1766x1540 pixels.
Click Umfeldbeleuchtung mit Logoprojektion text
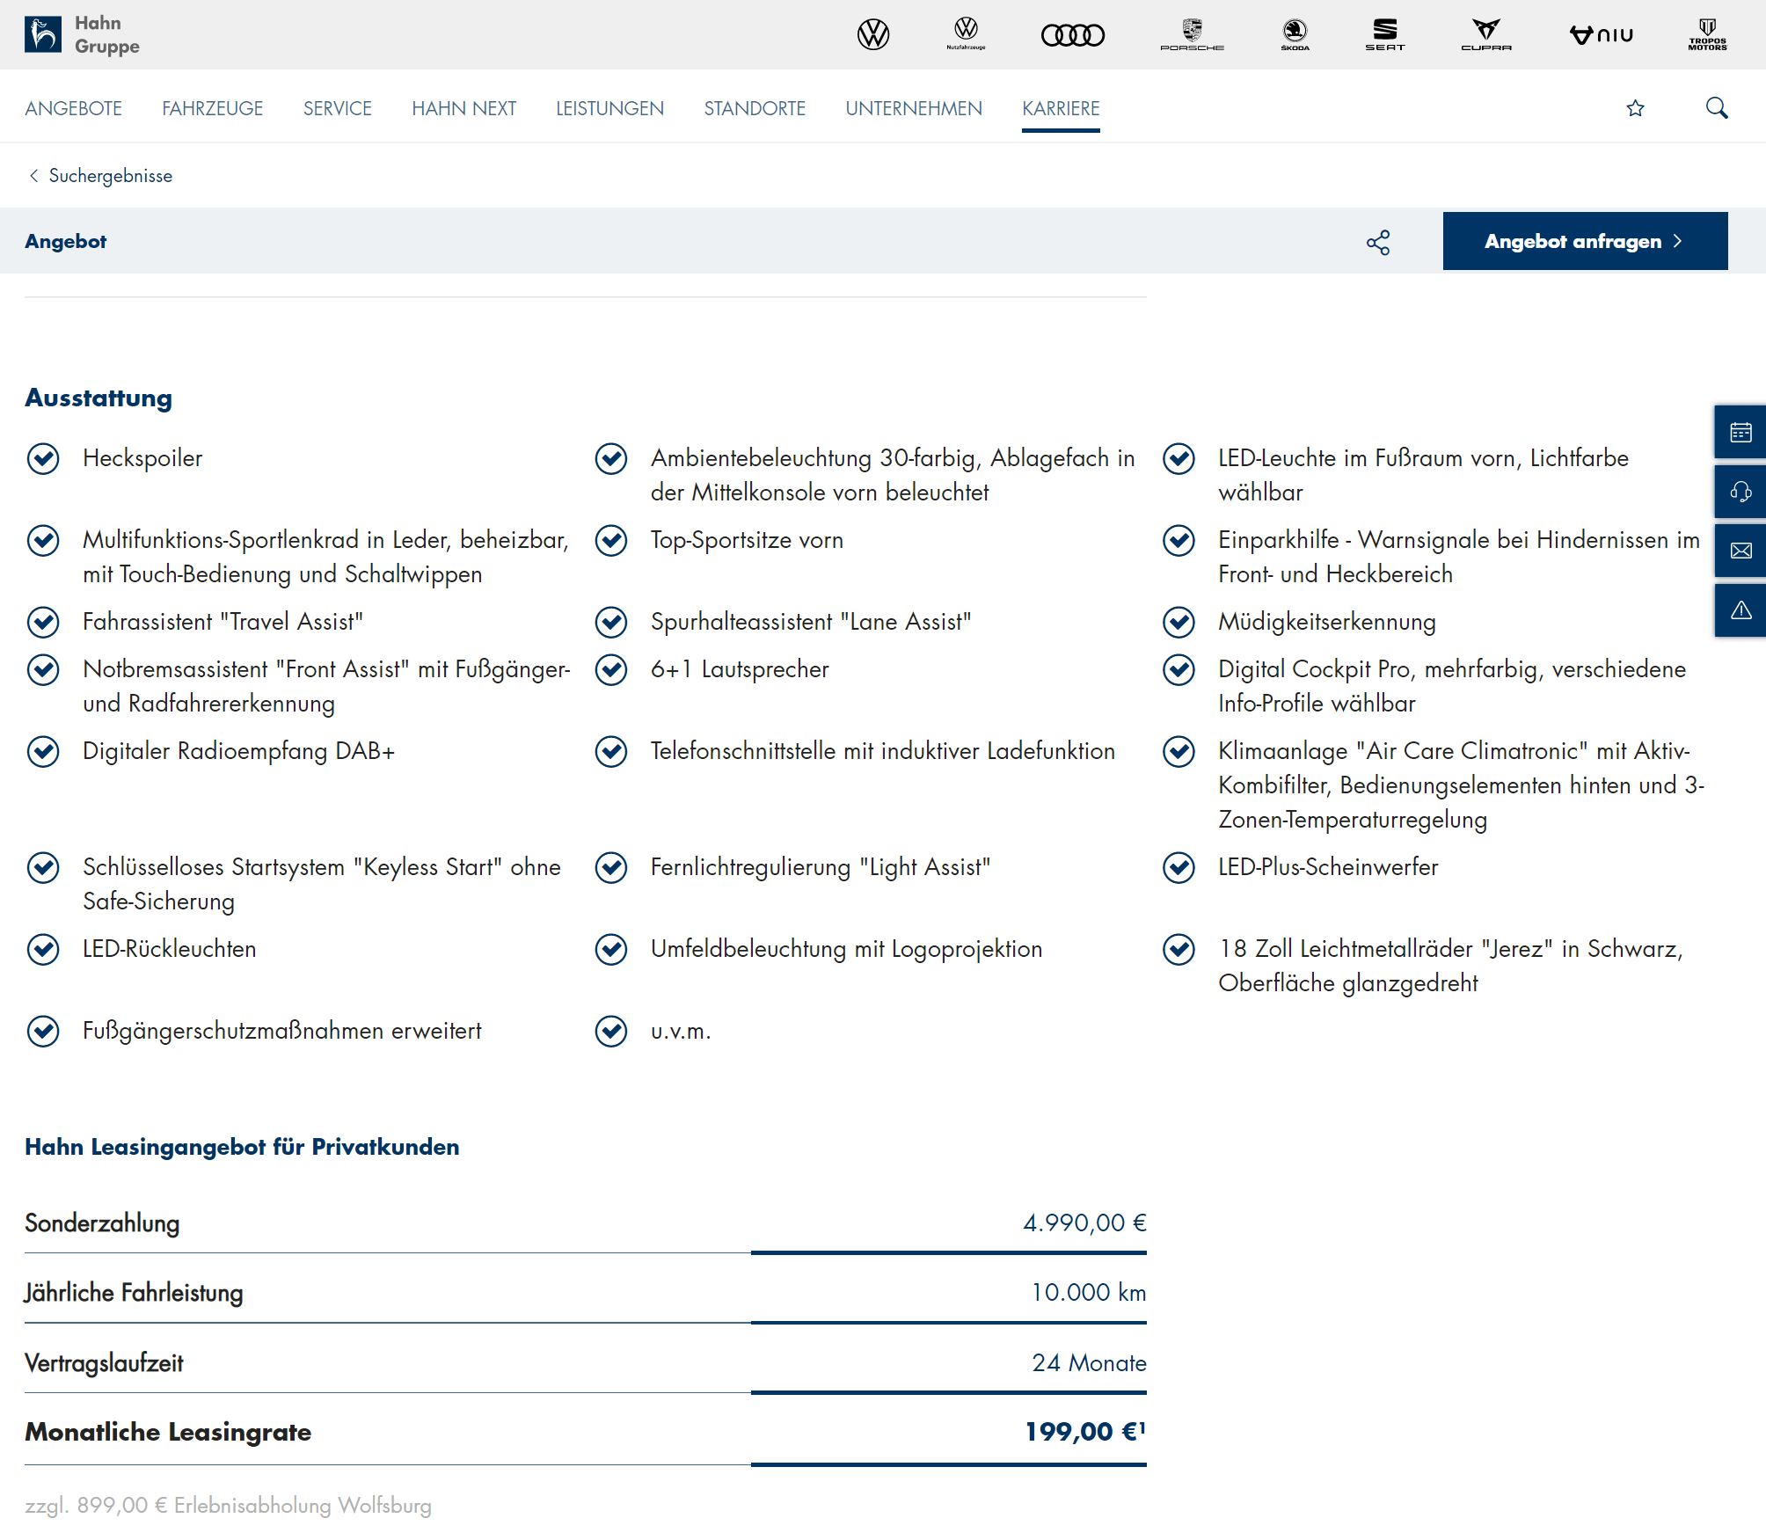[847, 949]
